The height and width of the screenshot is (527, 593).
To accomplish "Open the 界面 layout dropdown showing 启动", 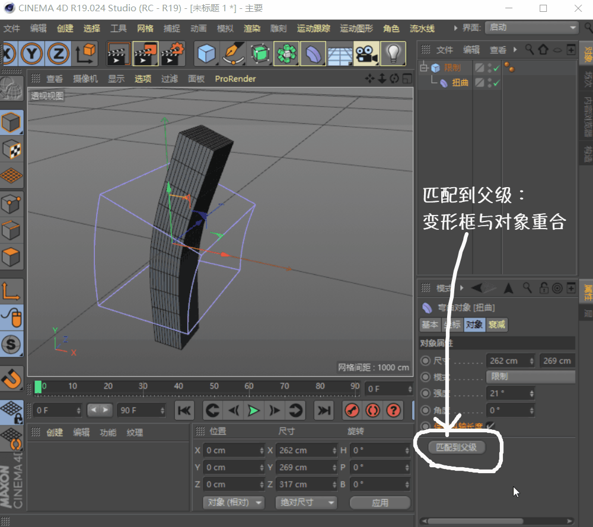I will click(x=531, y=28).
